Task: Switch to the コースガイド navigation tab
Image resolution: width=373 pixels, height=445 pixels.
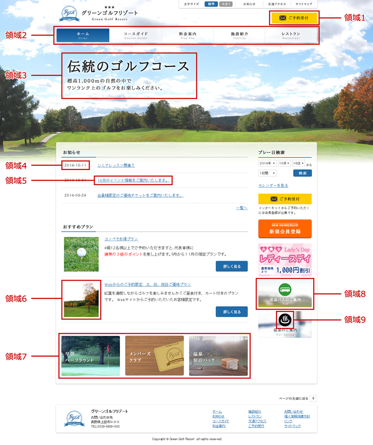Action: tap(135, 35)
